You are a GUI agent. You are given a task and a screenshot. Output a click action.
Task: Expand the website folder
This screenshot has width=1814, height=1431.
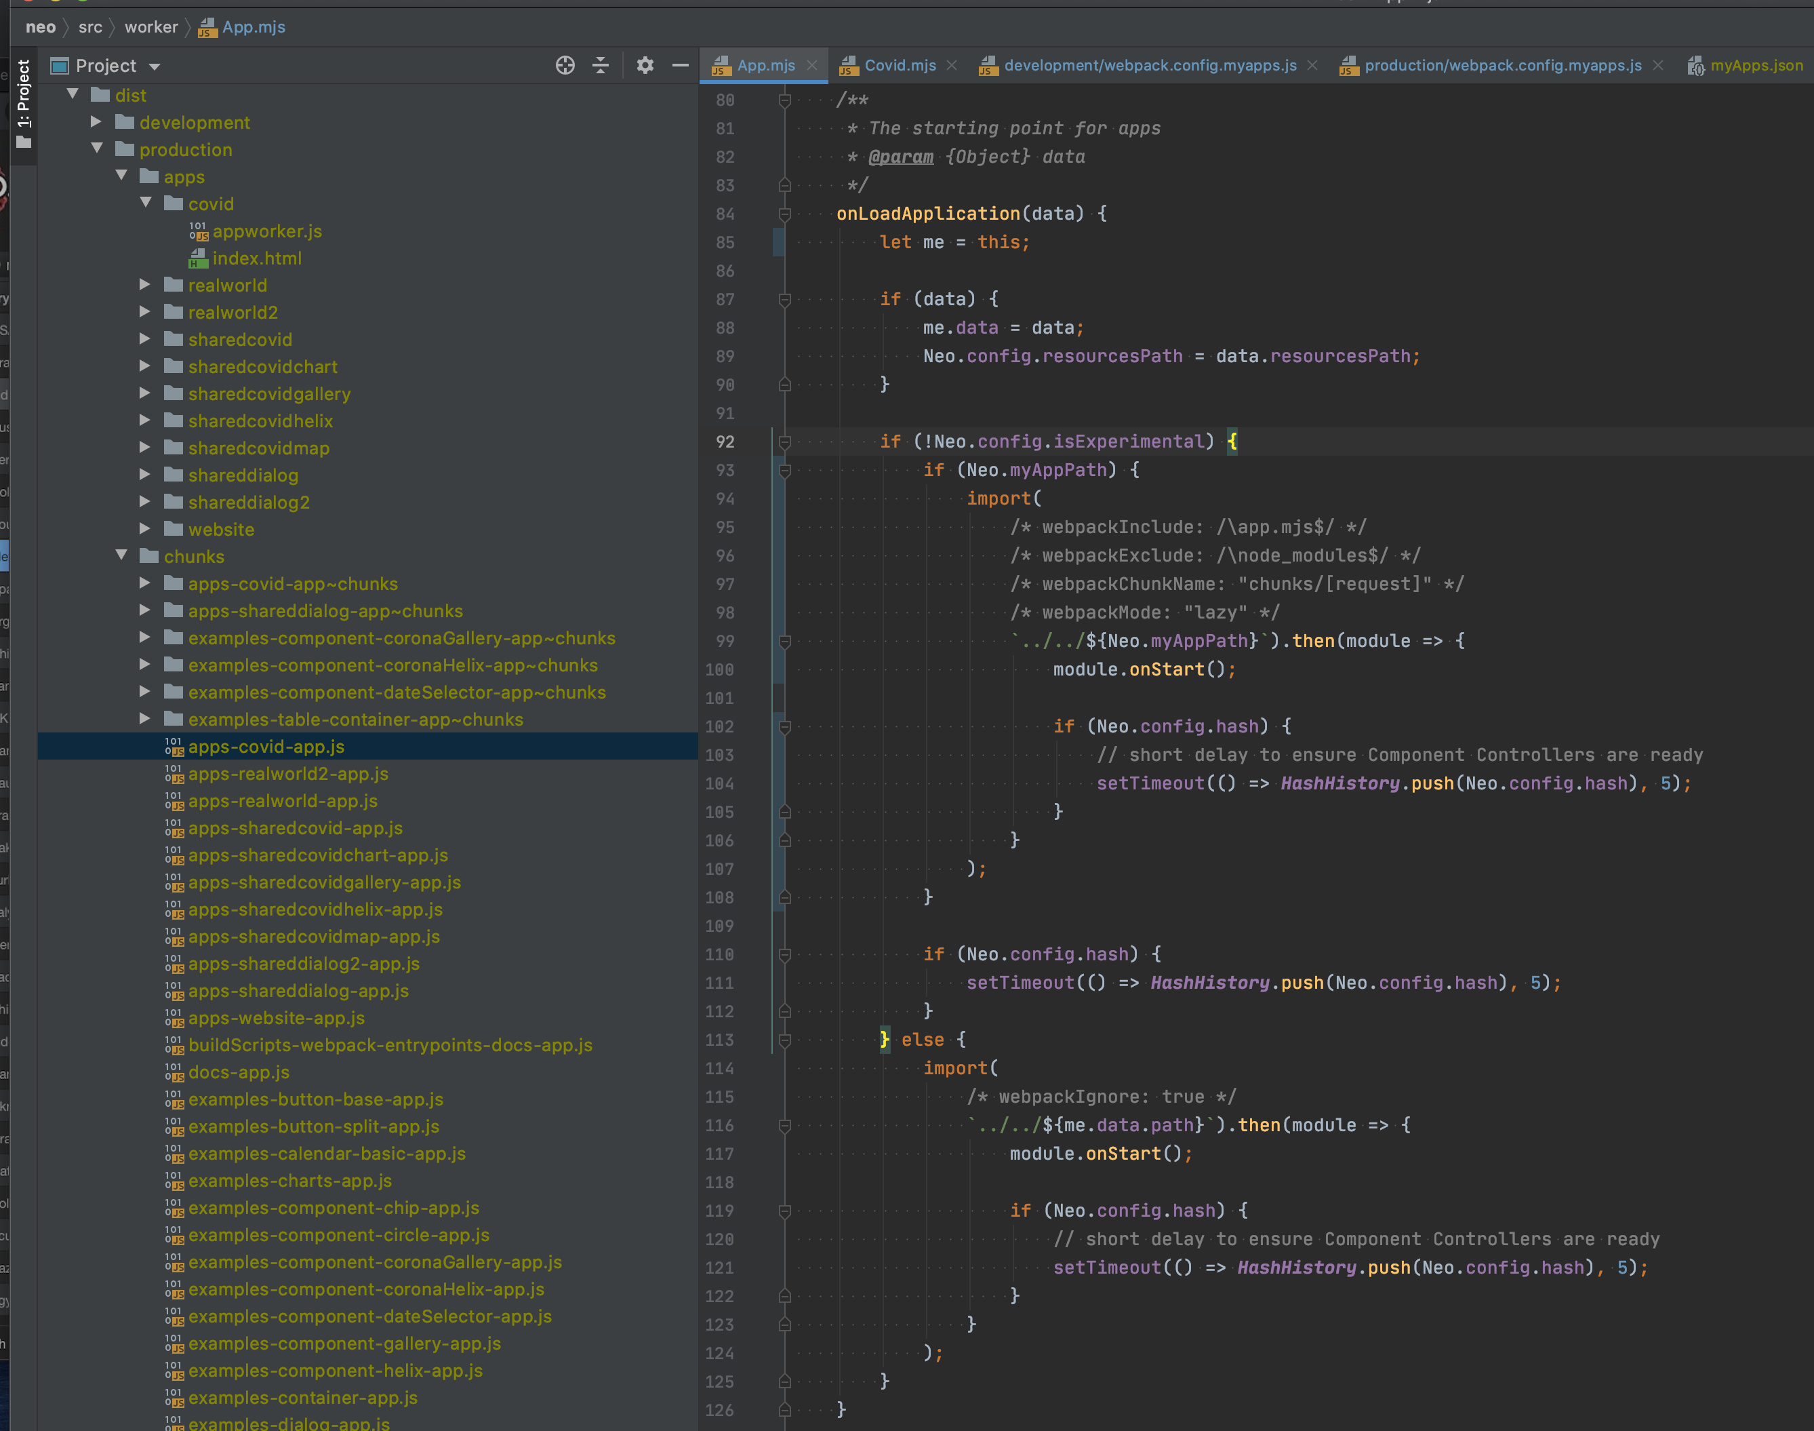145,529
